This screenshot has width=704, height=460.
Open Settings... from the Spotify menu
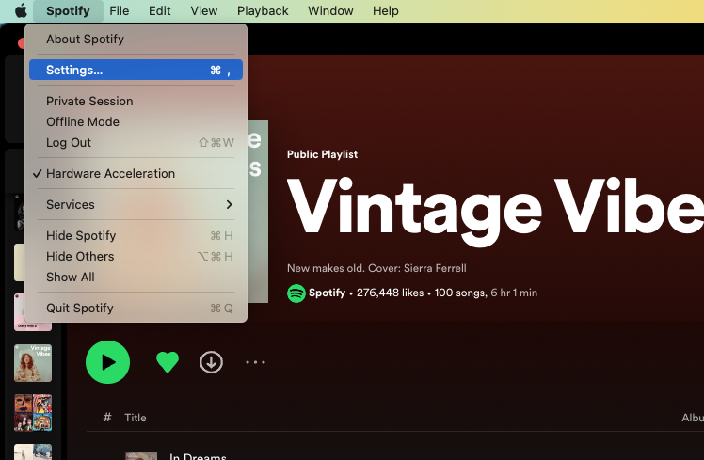[x=136, y=70]
